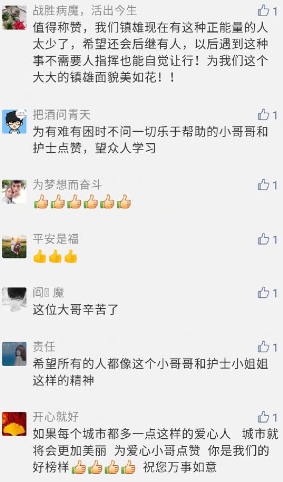
Task: Open the username 开心就好
Action: (56, 417)
